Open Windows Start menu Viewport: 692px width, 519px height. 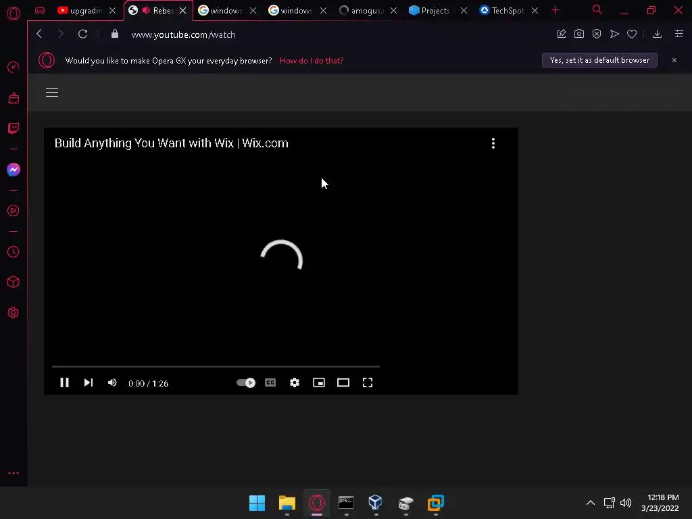[x=257, y=503]
